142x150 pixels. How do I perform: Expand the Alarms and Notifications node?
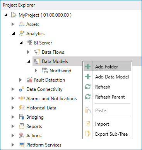(13, 99)
